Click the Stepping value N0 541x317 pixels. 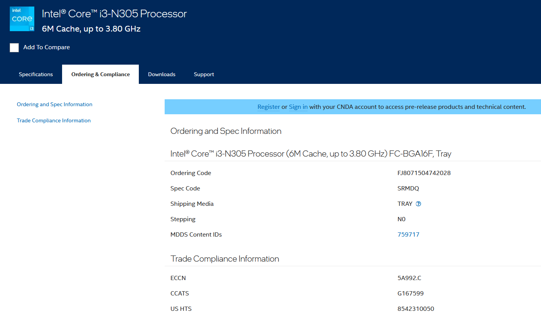(401, 219)
